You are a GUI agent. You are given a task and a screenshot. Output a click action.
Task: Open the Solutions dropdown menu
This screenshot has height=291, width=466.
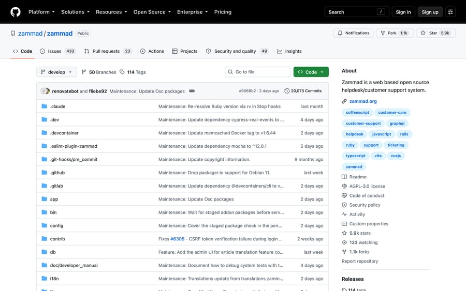coord(75,12)
